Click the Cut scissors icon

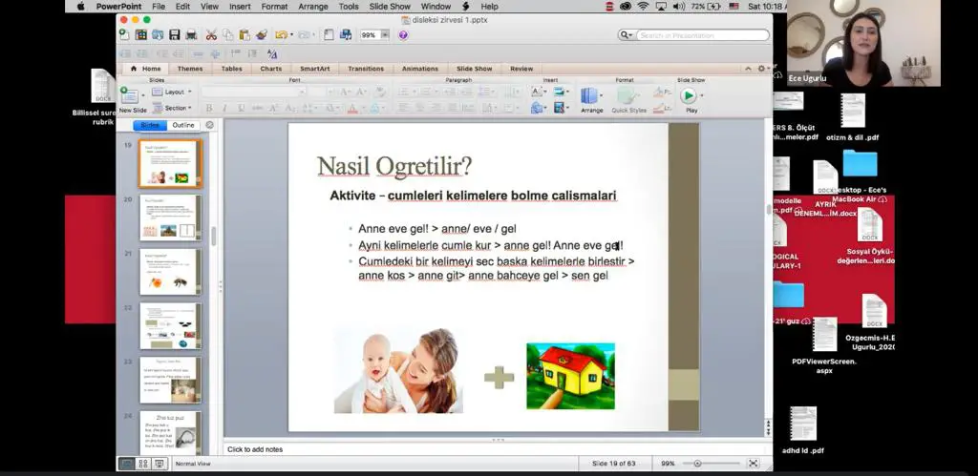coord(211,35)
